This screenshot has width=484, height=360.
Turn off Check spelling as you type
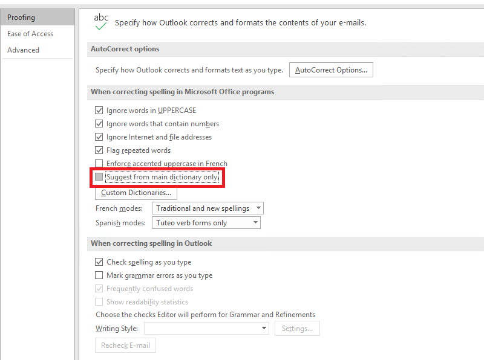click(x=99, y=262)
